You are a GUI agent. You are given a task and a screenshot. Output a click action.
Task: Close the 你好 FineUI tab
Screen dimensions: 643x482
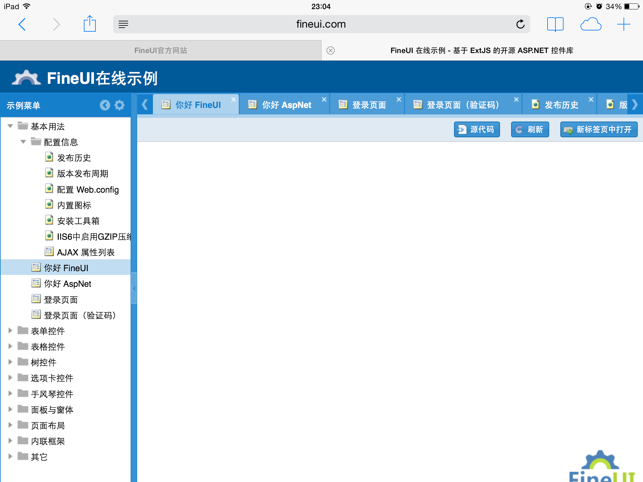[x=234, y=99]
